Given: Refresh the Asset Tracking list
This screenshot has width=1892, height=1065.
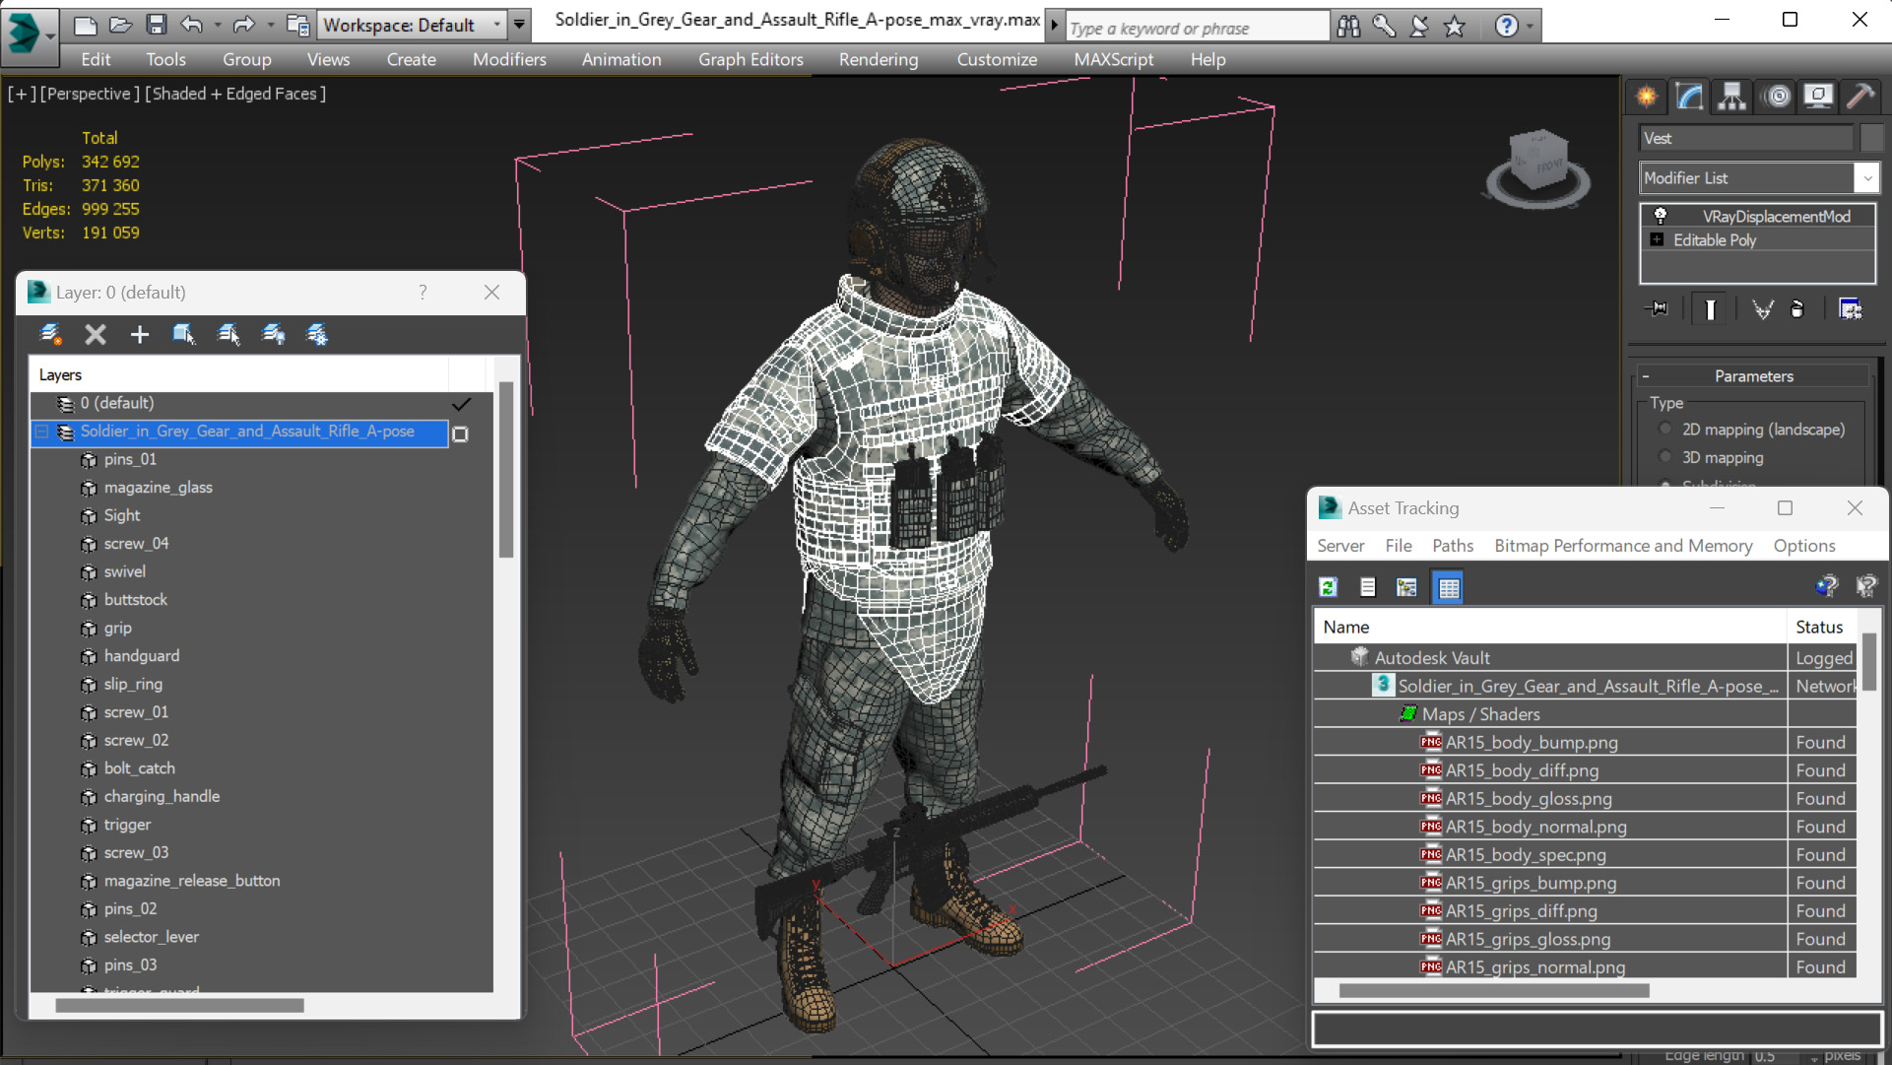Looking at the screenshot, I should (1328, 587).
